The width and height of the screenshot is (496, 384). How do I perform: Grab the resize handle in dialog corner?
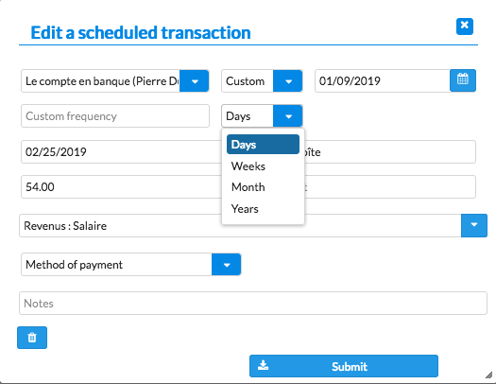coord(488,375)
